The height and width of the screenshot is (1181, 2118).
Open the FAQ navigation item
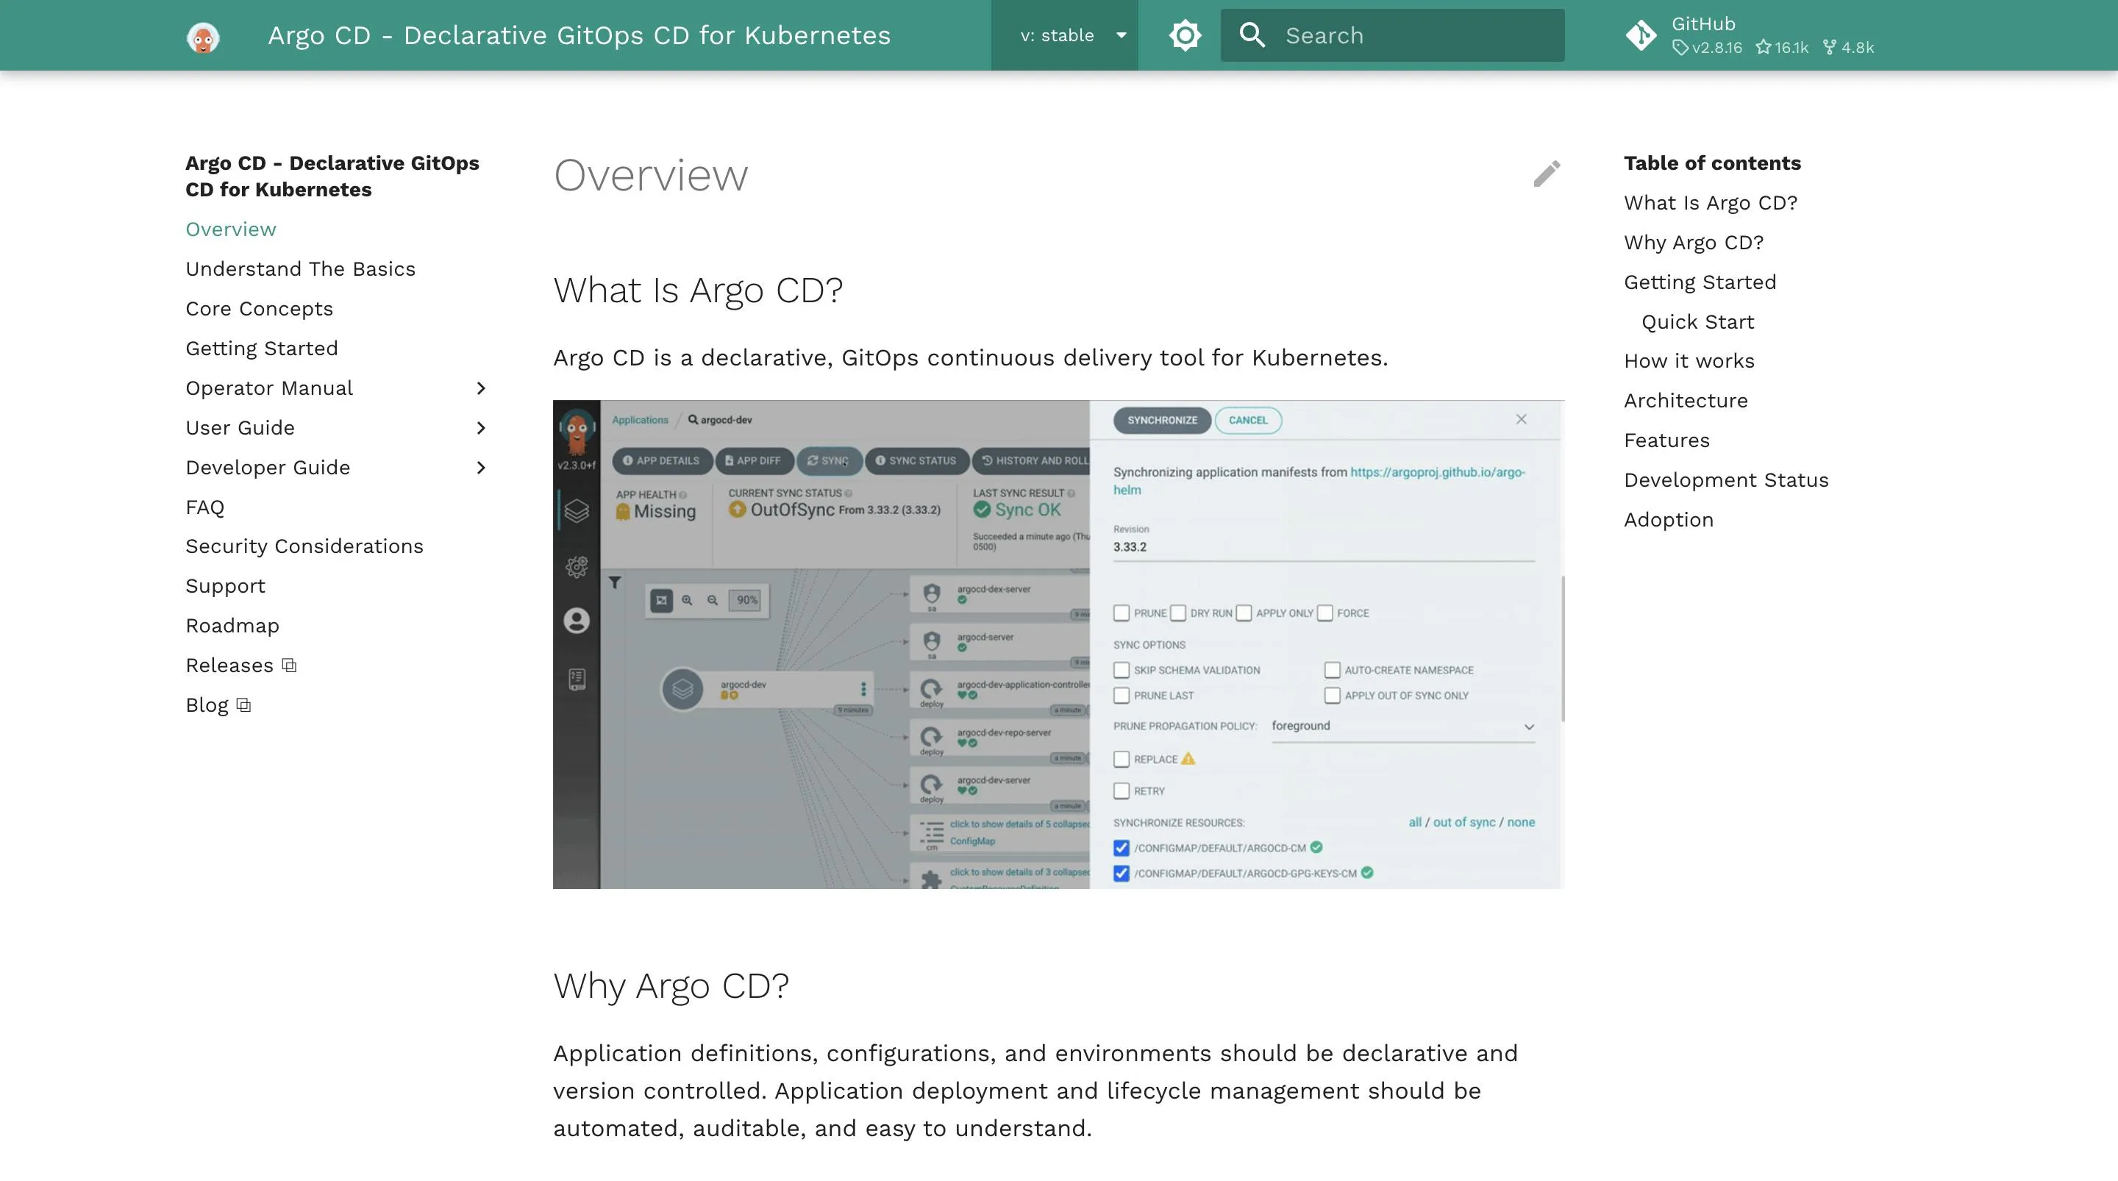(x=204, y=507)
